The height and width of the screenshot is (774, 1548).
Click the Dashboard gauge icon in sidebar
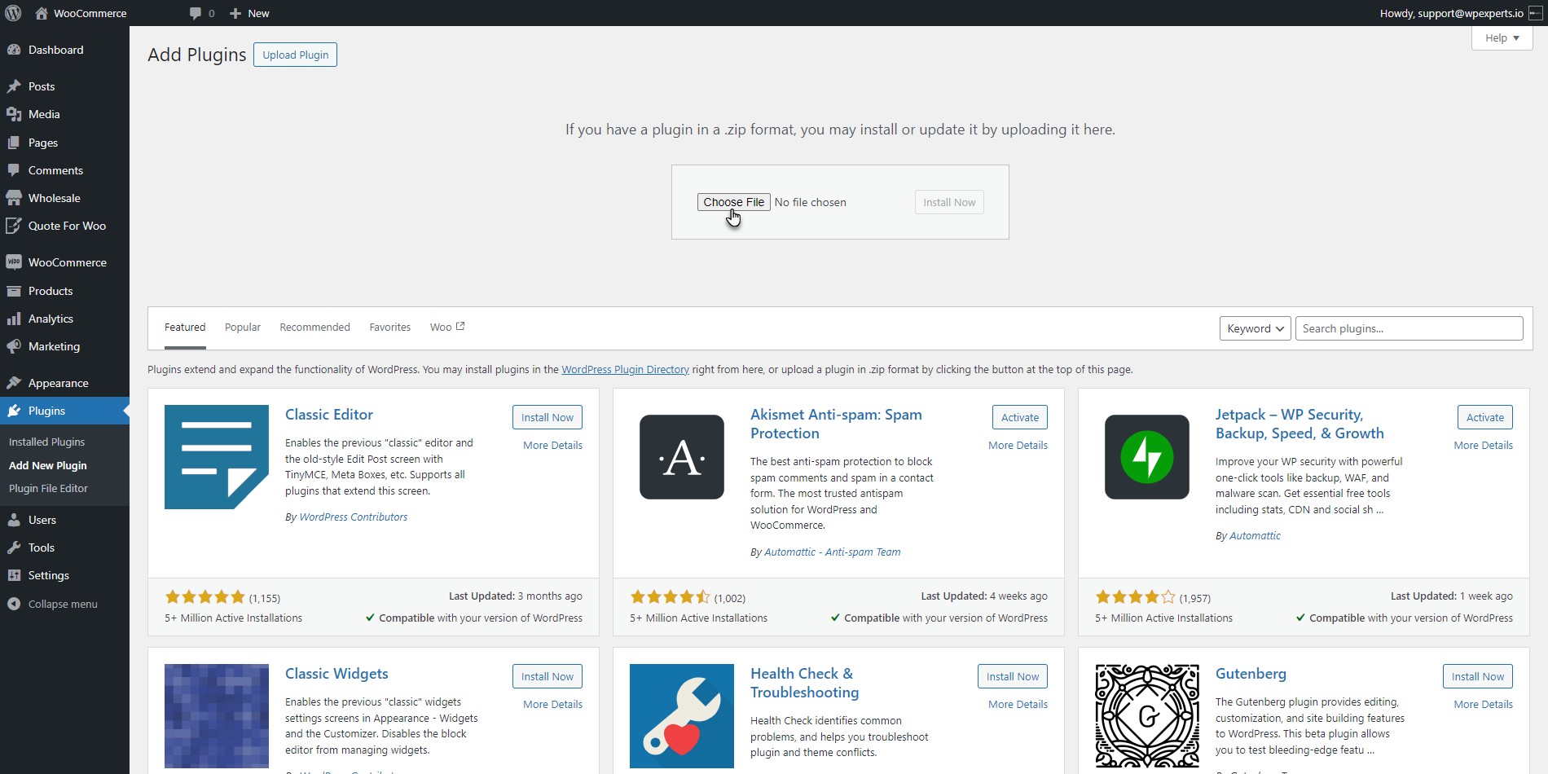click(14, 50)
